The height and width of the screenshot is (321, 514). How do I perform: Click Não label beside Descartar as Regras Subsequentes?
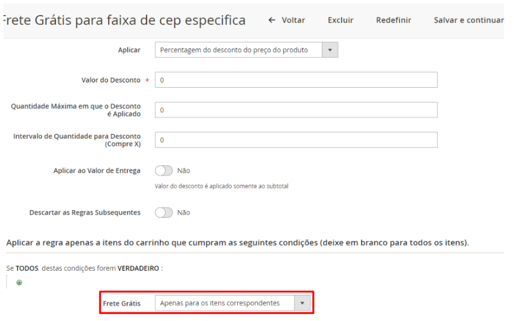(x=183, y=212)
